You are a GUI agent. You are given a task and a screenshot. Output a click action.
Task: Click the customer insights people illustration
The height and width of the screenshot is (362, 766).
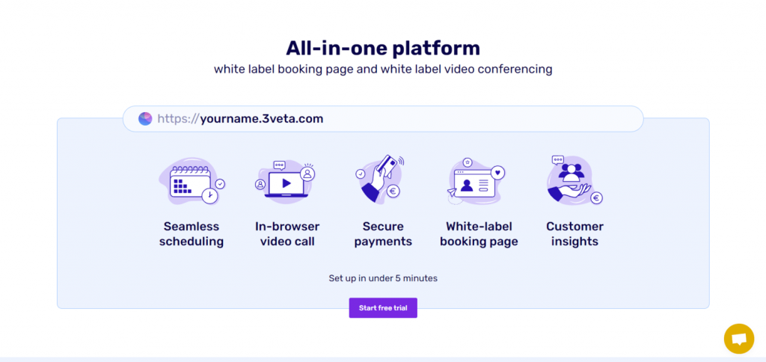(x=574, y=180)
